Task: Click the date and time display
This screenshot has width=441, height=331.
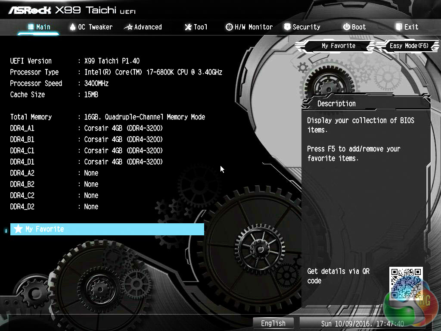Action: tap(362, 324)
